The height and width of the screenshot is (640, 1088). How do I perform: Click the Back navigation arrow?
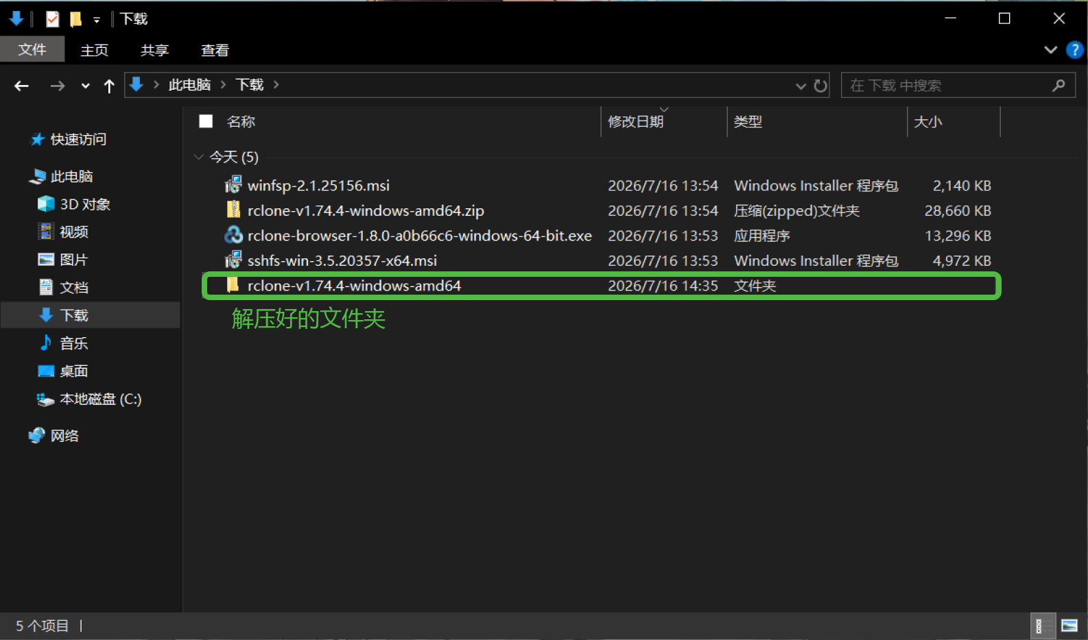coord(22,86)
